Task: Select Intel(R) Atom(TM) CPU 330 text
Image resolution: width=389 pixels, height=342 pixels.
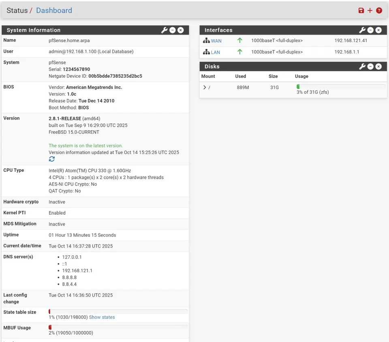Action: [90, 171]
